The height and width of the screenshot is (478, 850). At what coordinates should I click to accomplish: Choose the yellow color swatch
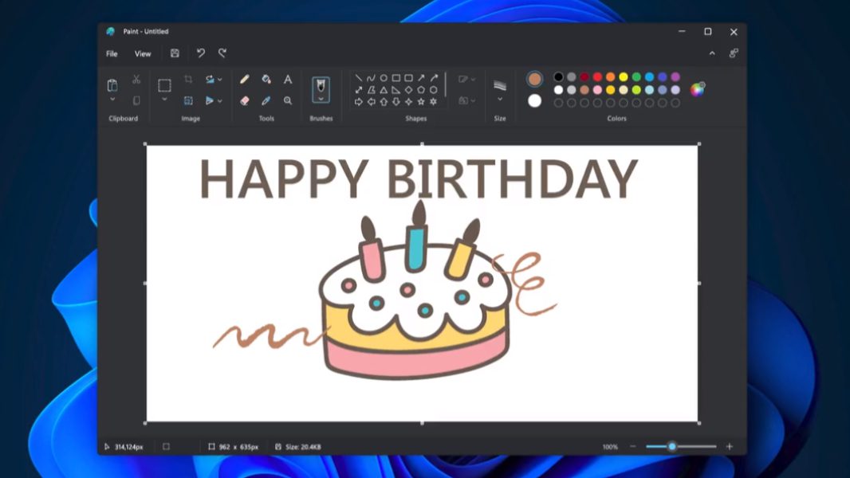(x=624, y=76)
